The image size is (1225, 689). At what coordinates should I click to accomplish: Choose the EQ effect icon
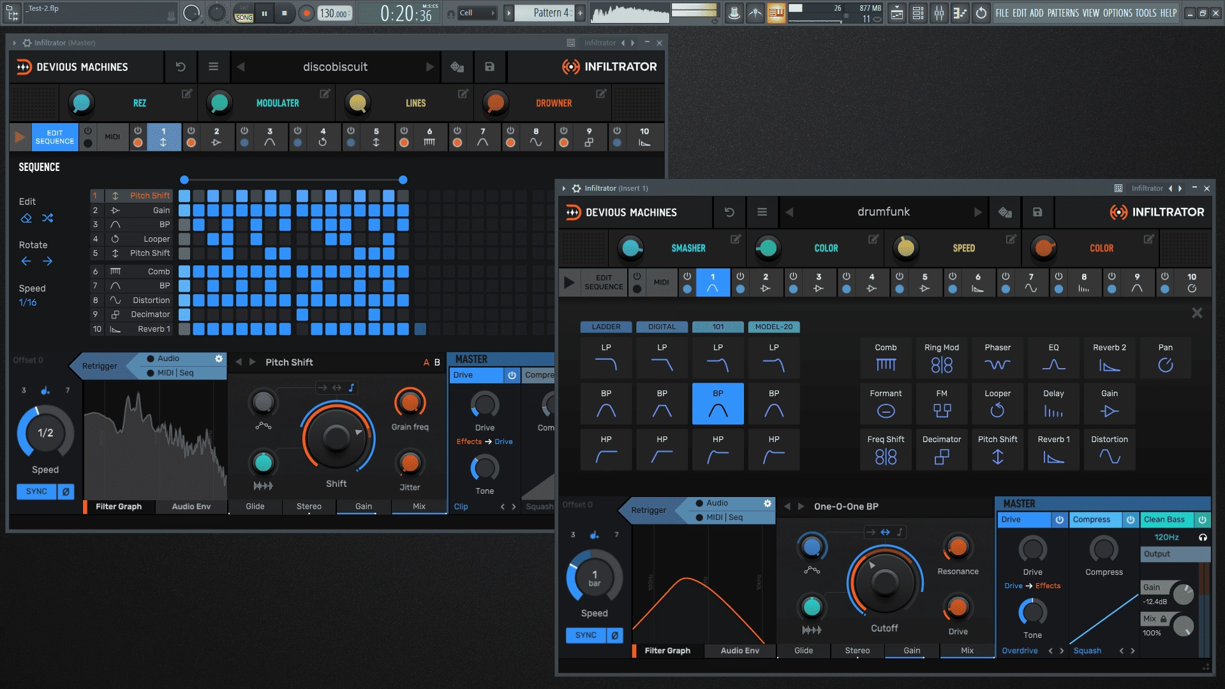coord(1053,358)
